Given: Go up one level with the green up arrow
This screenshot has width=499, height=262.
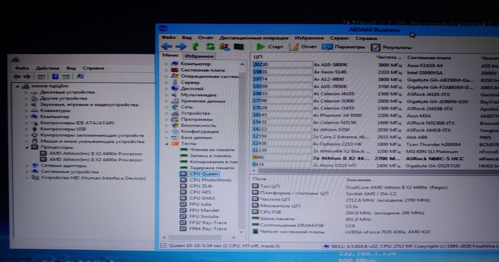Looking at the screenshot, I should point(195,47).
